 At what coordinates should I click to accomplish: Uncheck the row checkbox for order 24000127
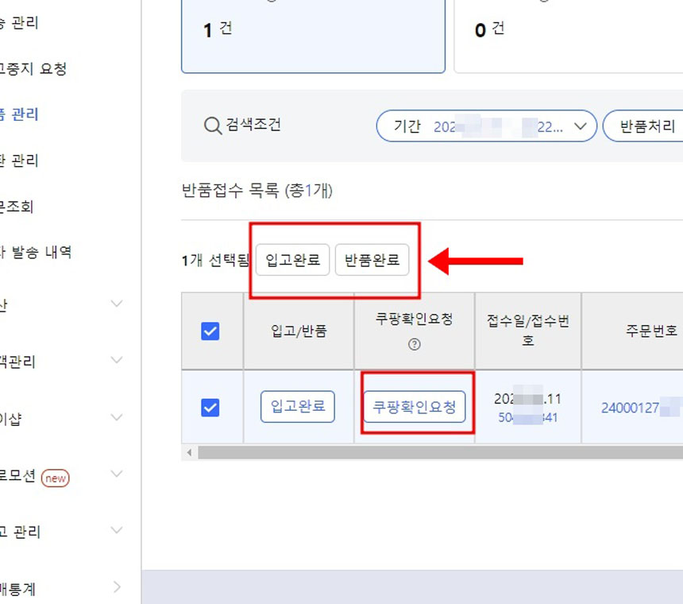(210, 408)
